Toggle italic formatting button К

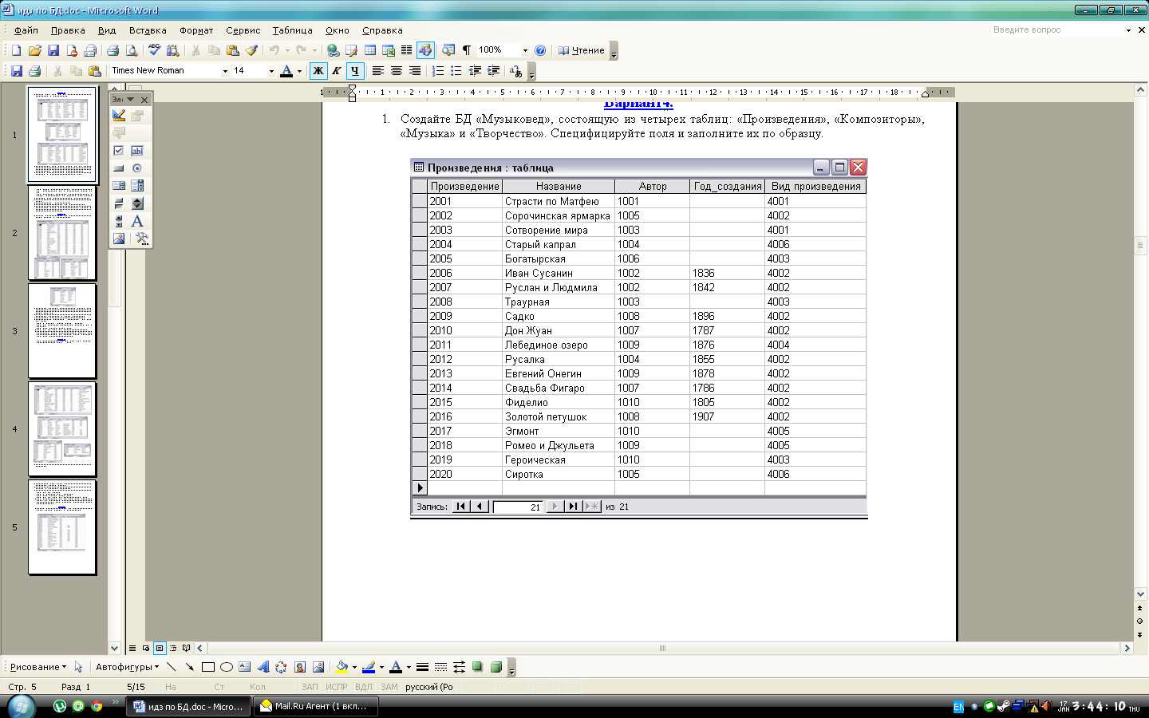337,71
